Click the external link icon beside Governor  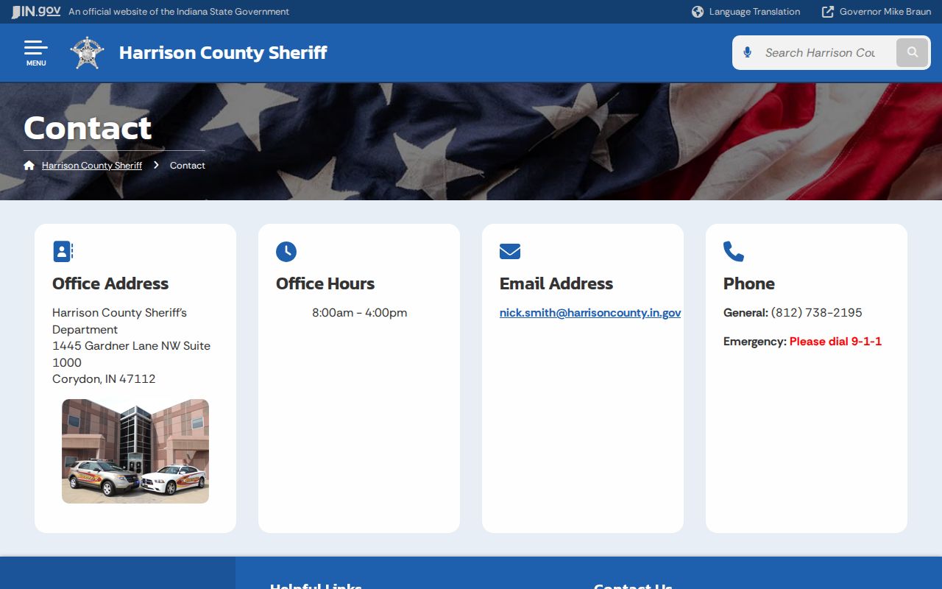pos(828,12)
